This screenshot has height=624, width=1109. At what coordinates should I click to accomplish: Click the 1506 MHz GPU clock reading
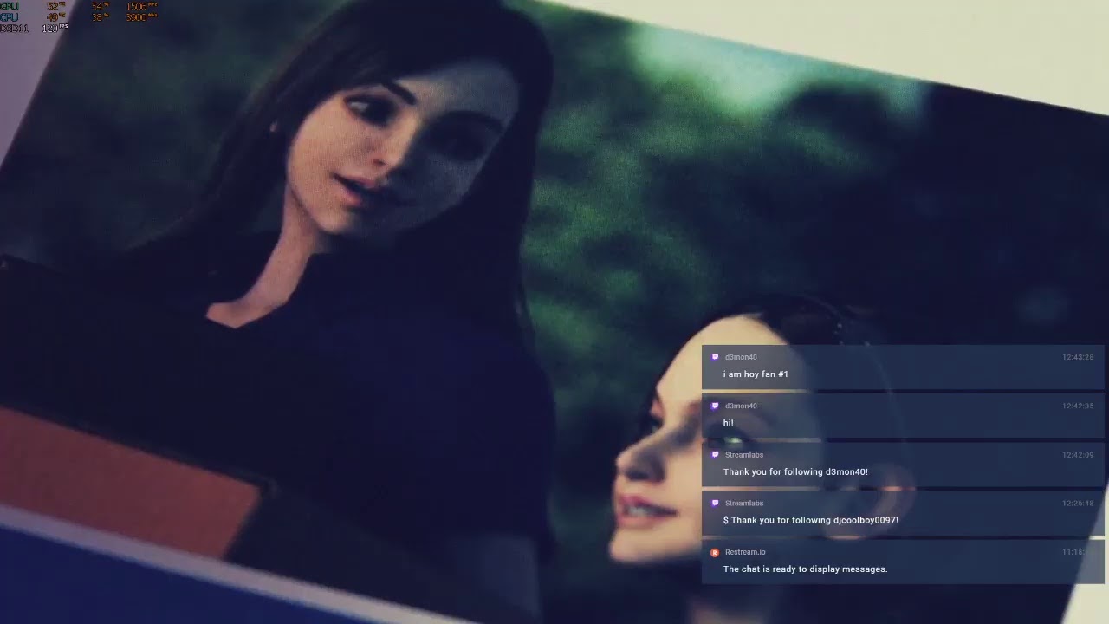pyautogui.click(x=141, y=6)
